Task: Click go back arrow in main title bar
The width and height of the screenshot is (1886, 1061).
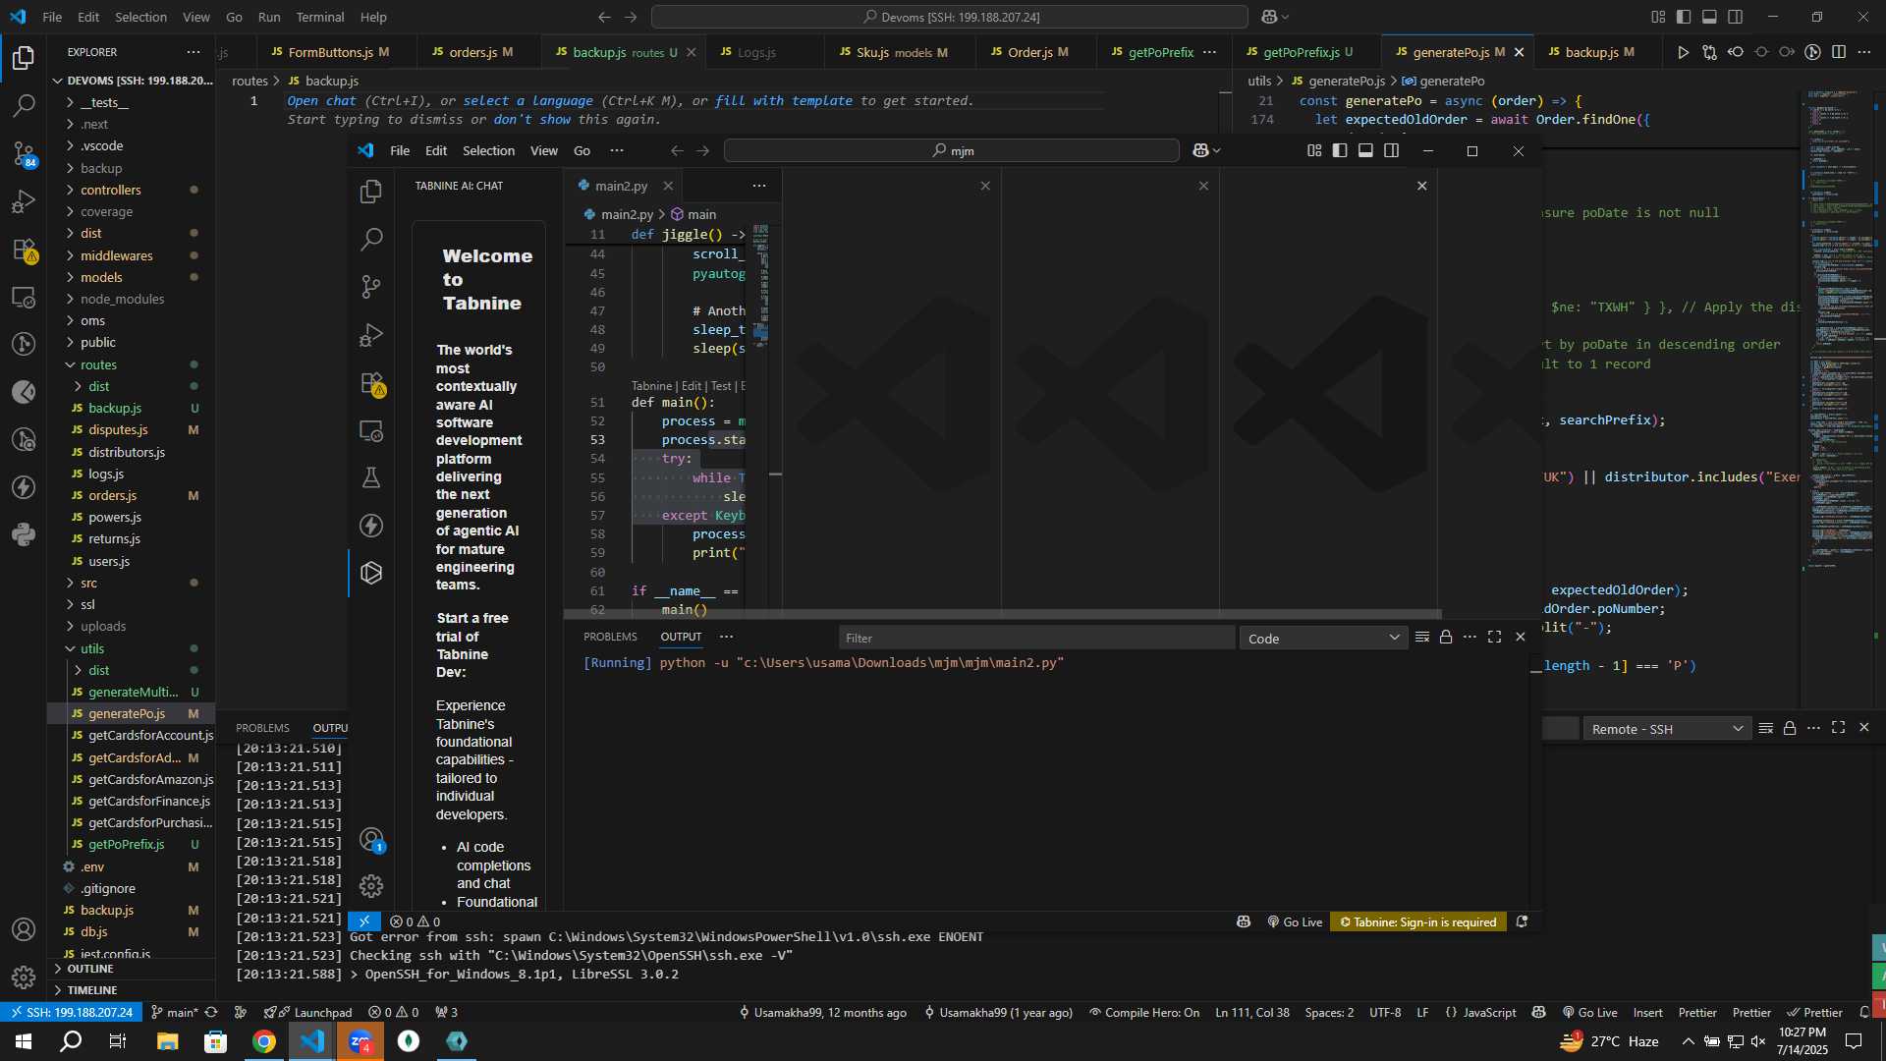Action: coord(604,17)
